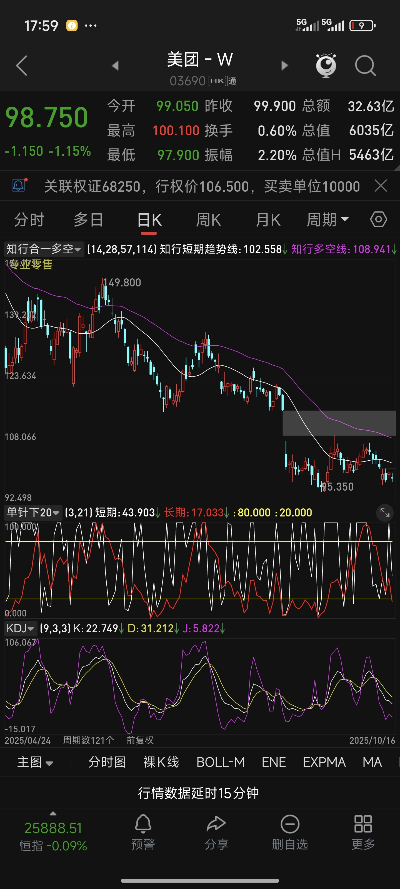
Task: Select BOLL-M indicator
Action: pyautogui.click(x=221, y=762)
